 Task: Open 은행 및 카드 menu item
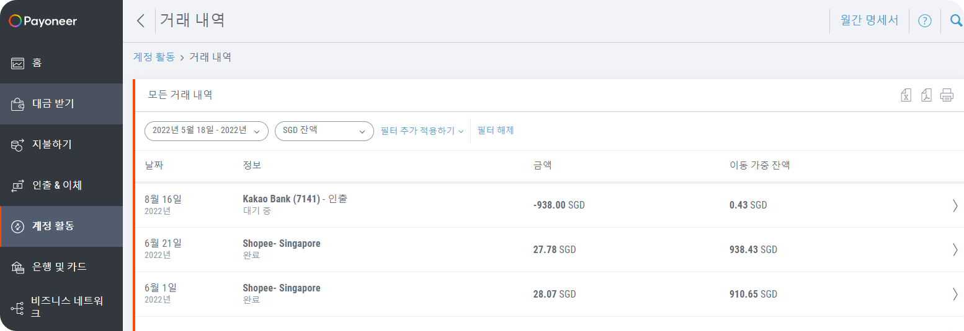point(61,267)
